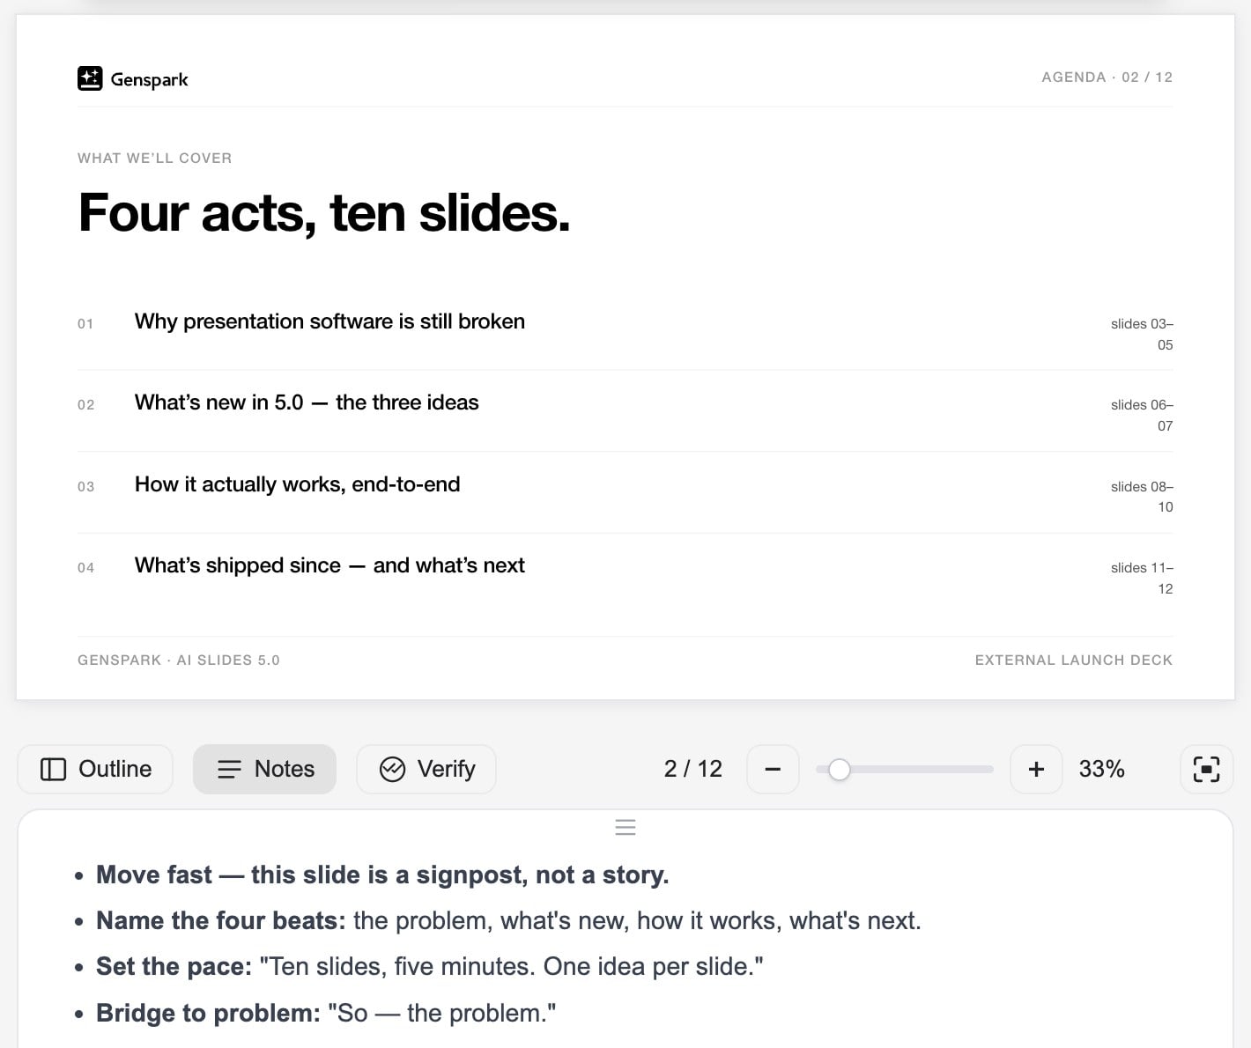Click agenda item number 04
This screenshot has height=1048, width=1251.
(x=85, y=568)
